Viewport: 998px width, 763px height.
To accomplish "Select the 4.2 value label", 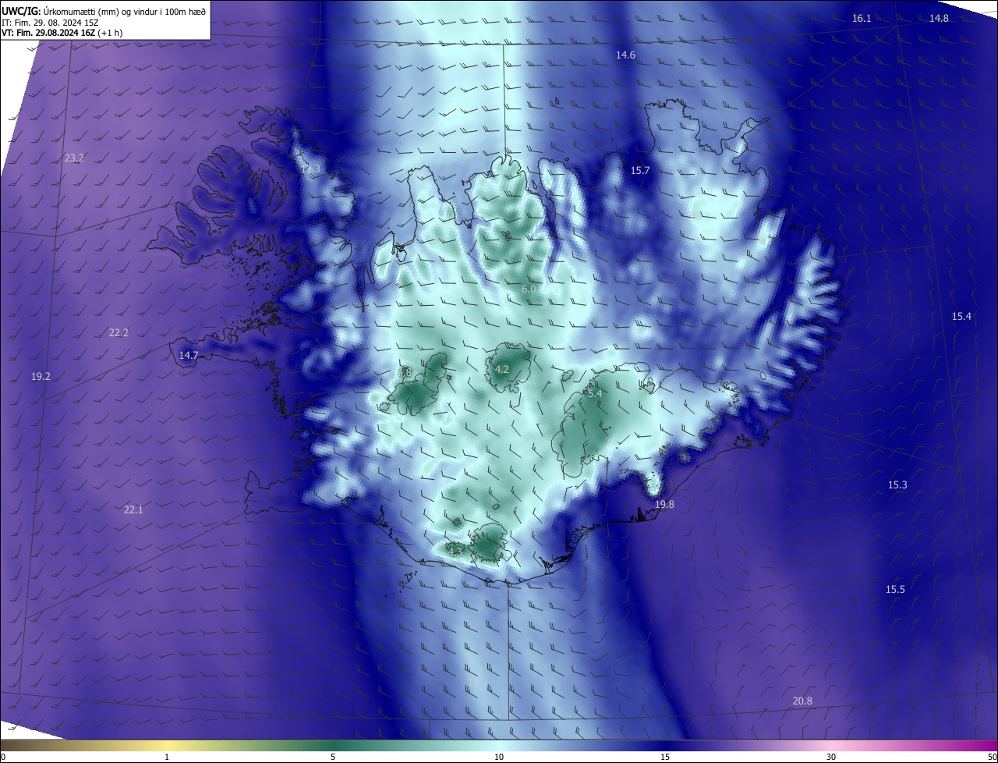I will (502, 369).
